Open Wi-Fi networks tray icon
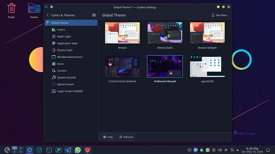Screen dimensions: 275x154 tap(232, 150)
